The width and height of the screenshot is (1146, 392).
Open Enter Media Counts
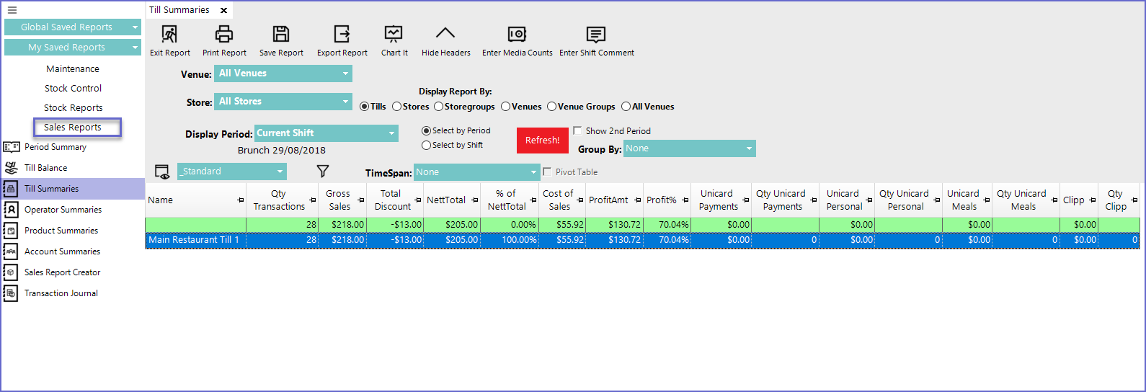click(517, 34)
